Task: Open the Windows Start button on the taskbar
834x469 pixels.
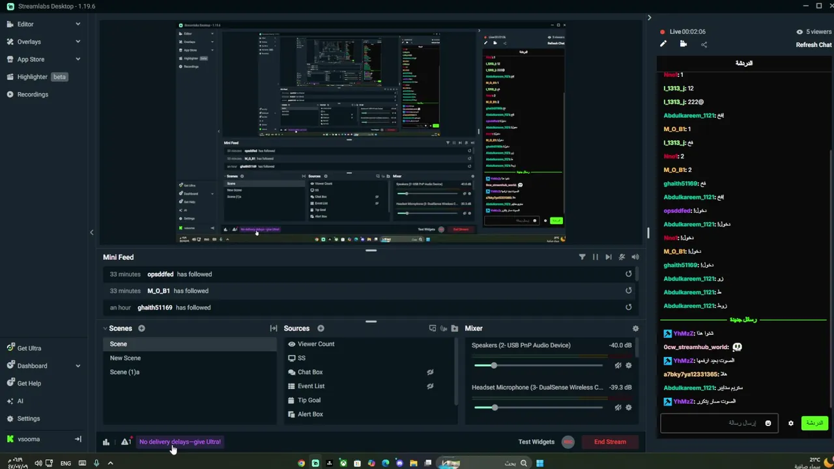Action: [539, 463]
